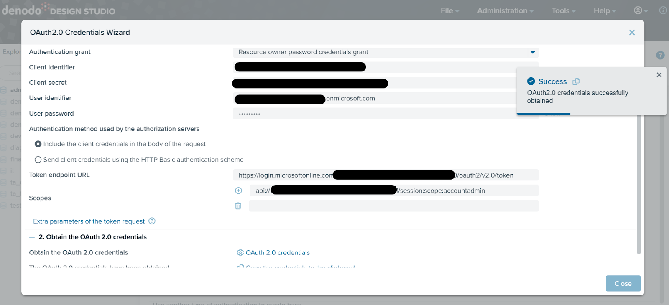The width and height of the screenshot is (669, 305).
Task: Click the Token endpoint URL field
Action: pyautogui.click(x=386, y=175)
